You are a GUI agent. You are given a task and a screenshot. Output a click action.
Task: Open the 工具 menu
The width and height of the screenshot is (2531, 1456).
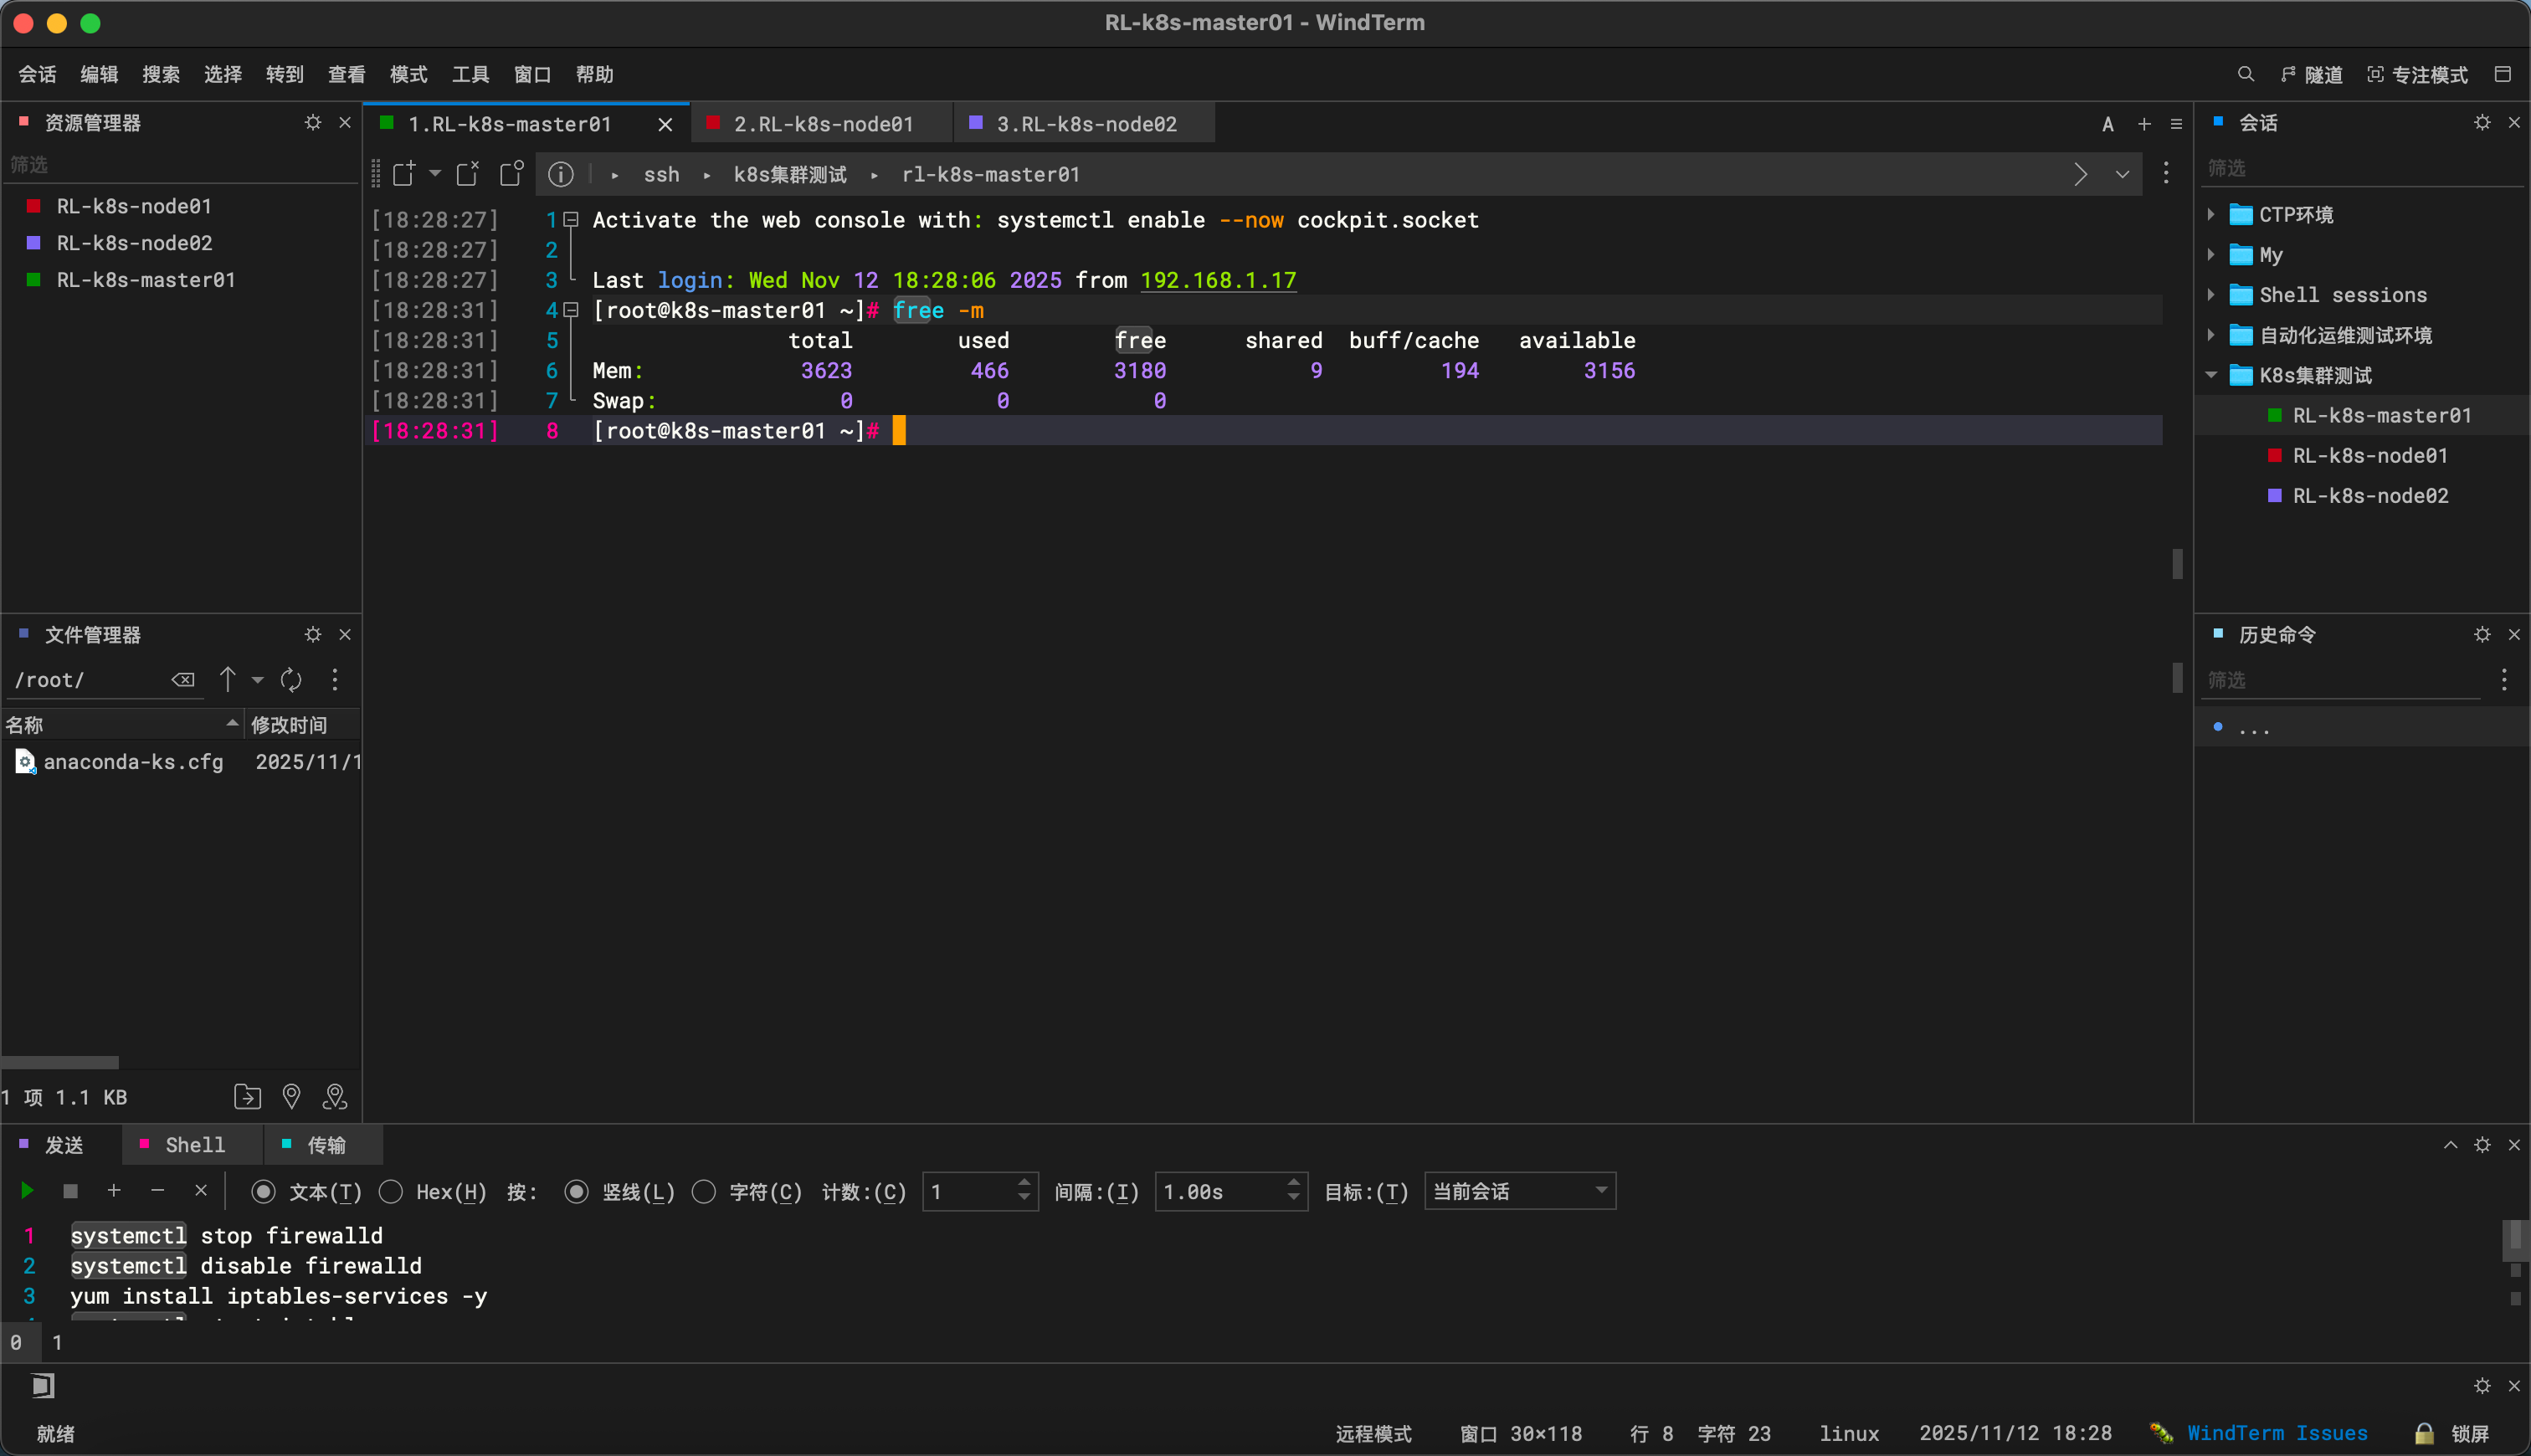470,75
